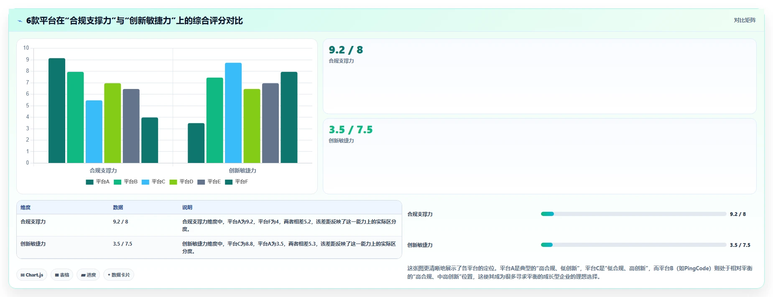Click the 数据卡片 tag button
This screenshot has width=773, height=297.
tap(119, 275)
